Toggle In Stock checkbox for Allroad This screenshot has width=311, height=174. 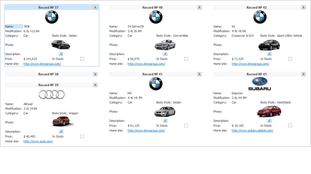[x=82, y=136]
